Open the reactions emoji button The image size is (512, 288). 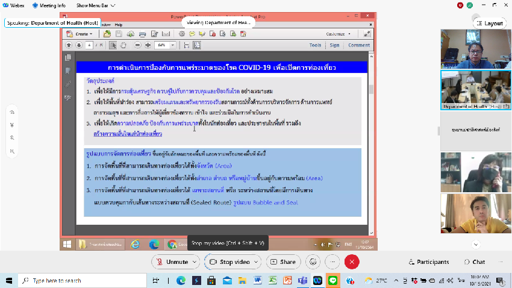(x=312, y=262)
